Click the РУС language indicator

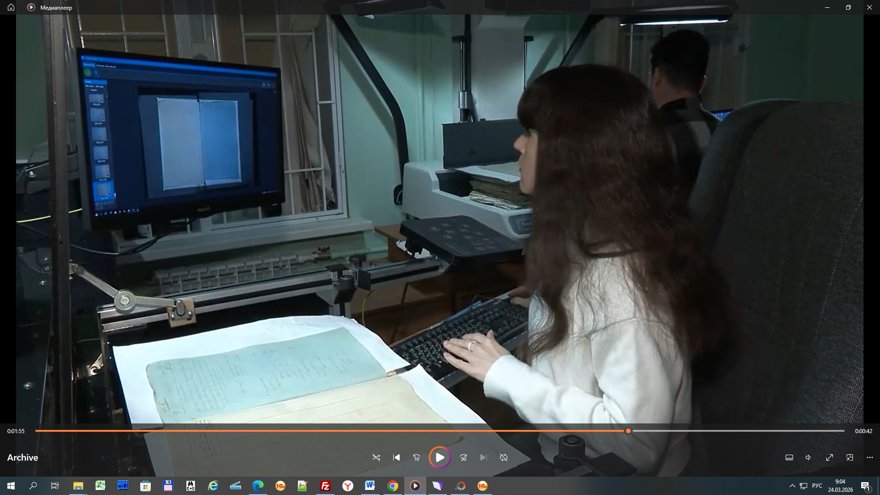[x=817, y=486]
